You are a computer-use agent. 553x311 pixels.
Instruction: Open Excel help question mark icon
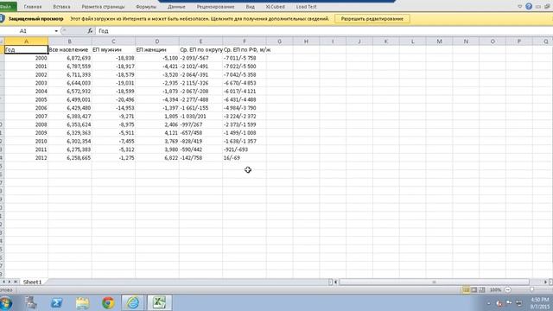coord(529,6)
